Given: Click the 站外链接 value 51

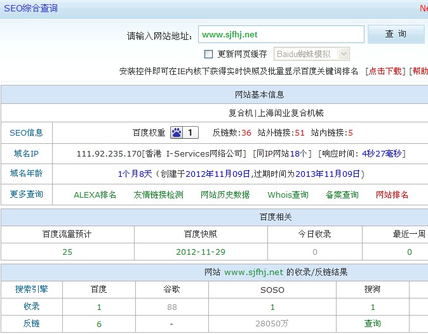Looking at the screenshot, I should pyautogui.click(x=300, y=132).
